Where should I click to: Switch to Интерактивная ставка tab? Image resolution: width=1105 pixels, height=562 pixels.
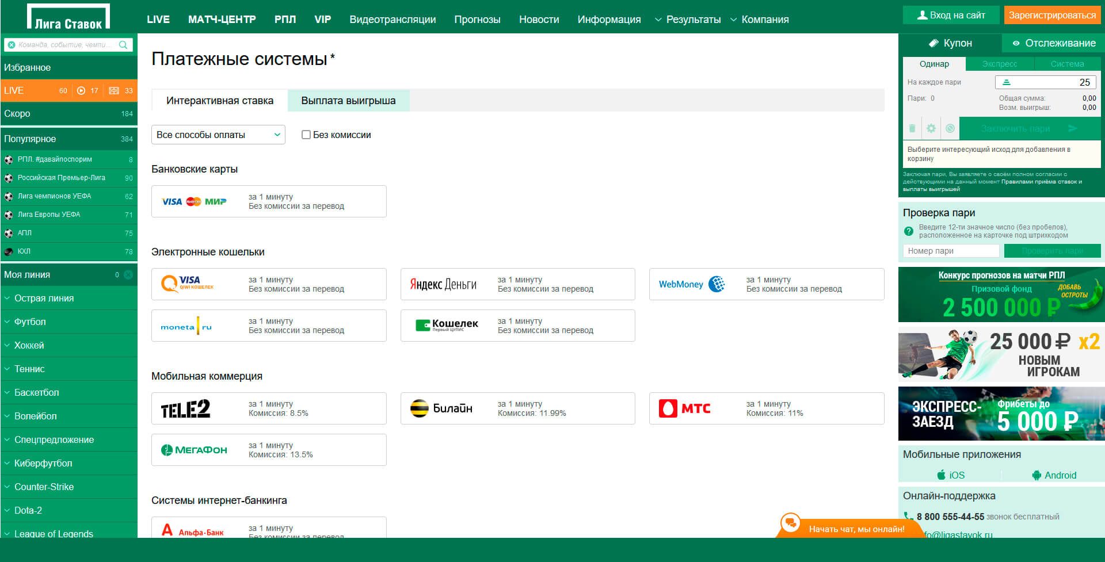[x=220, y=101]
